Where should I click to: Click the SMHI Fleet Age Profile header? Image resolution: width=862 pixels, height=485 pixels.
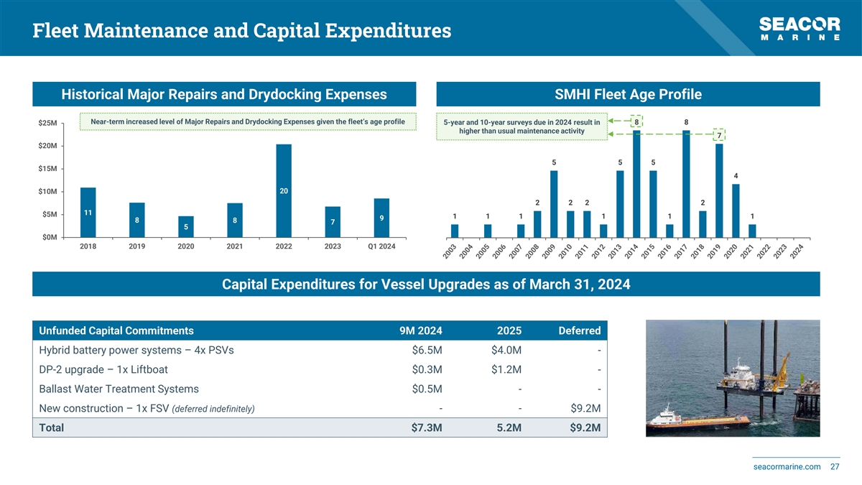[628, 95]
